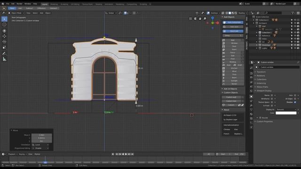Screen dimensions: 301x169
Task: Click the red X axis gizmo ball
Action: (x=218, y=23)
